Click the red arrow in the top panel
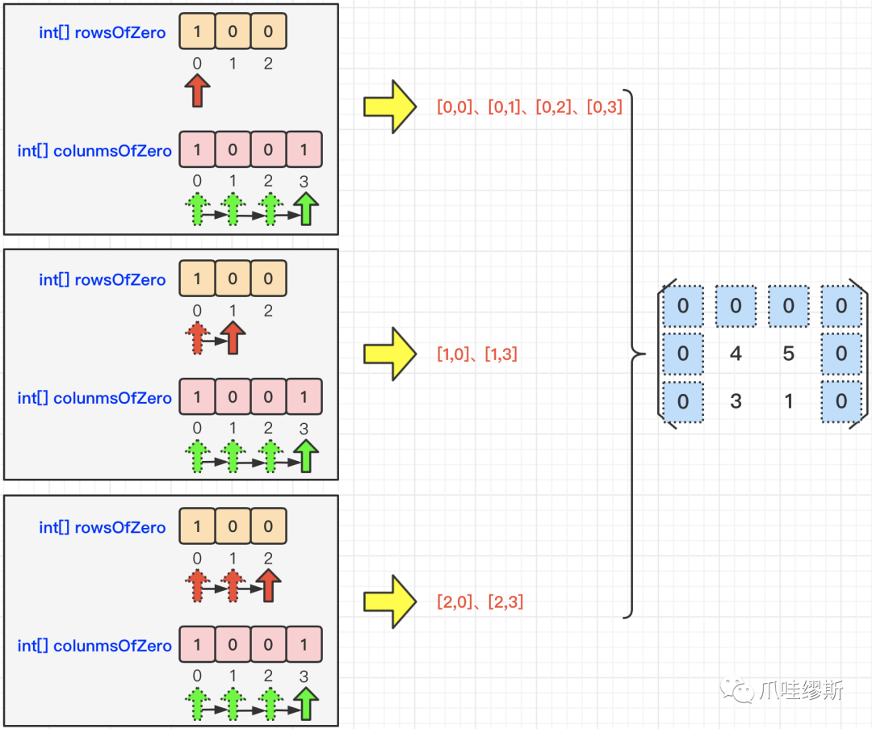 click(197, 90)
